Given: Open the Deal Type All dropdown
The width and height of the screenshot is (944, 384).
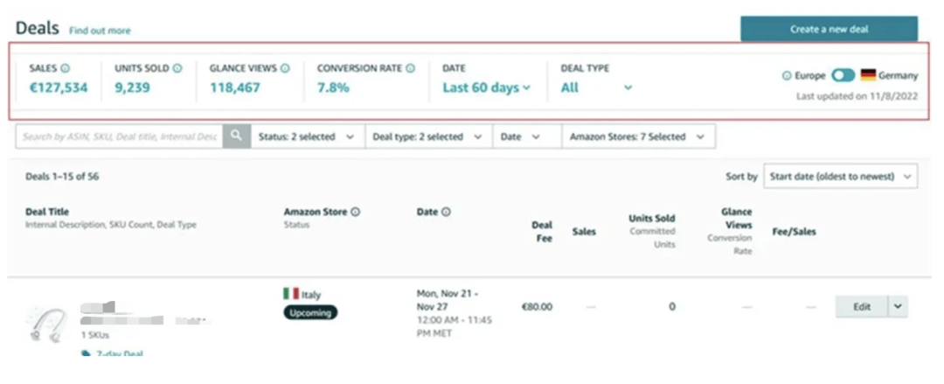Looking at the screenshot, I should [x=596, y=87].
